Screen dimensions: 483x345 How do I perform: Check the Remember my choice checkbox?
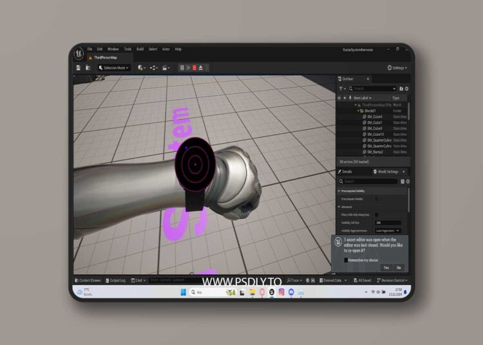pos(346,260)
